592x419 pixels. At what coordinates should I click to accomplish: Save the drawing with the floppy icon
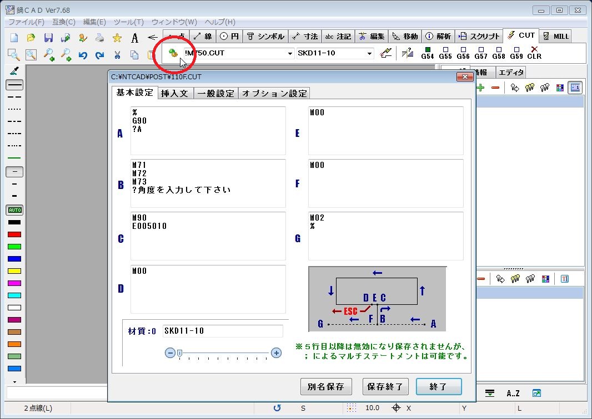pyautogui.click(x=48, y=37)
